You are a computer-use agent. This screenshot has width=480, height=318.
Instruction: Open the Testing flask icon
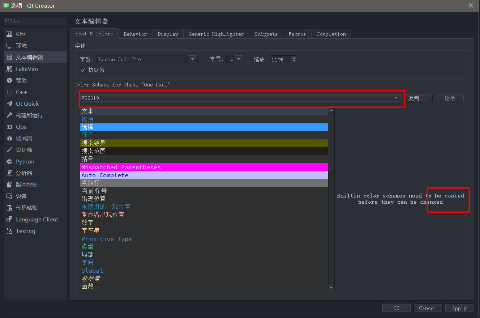coord(9,231)
